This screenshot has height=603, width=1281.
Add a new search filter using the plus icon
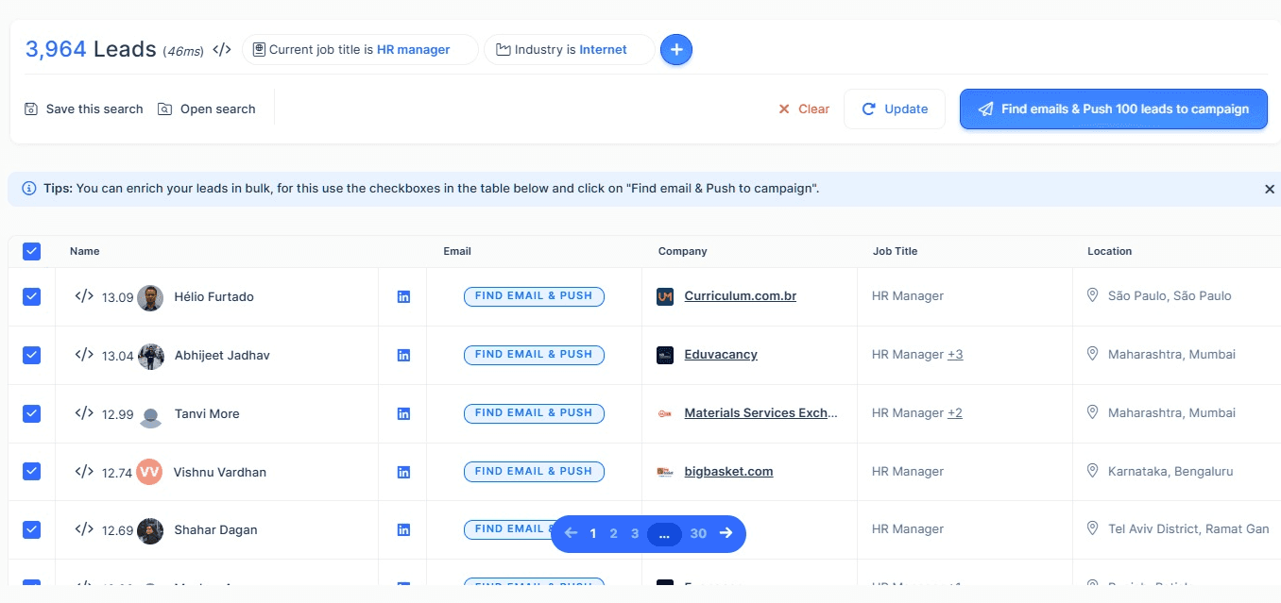[x=676, y=49]
